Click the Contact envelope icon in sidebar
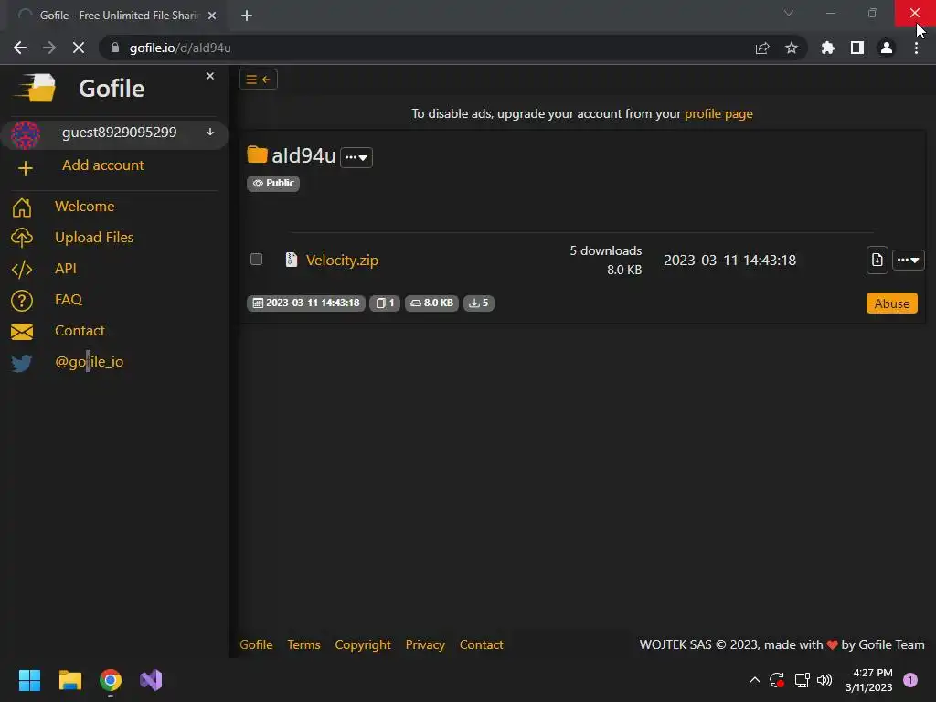The height and width of the screenshot is (702, 936). (22, 331)
